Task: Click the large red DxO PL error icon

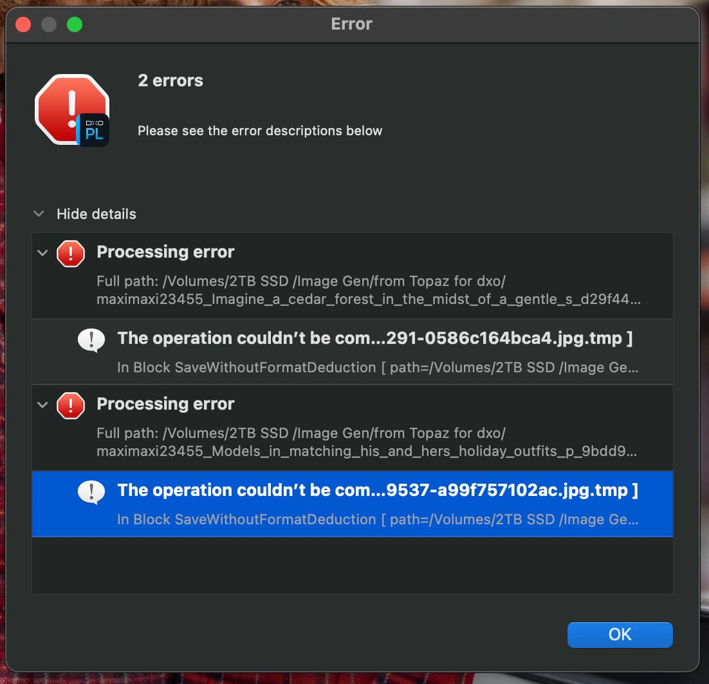Action: coord(72,110)
